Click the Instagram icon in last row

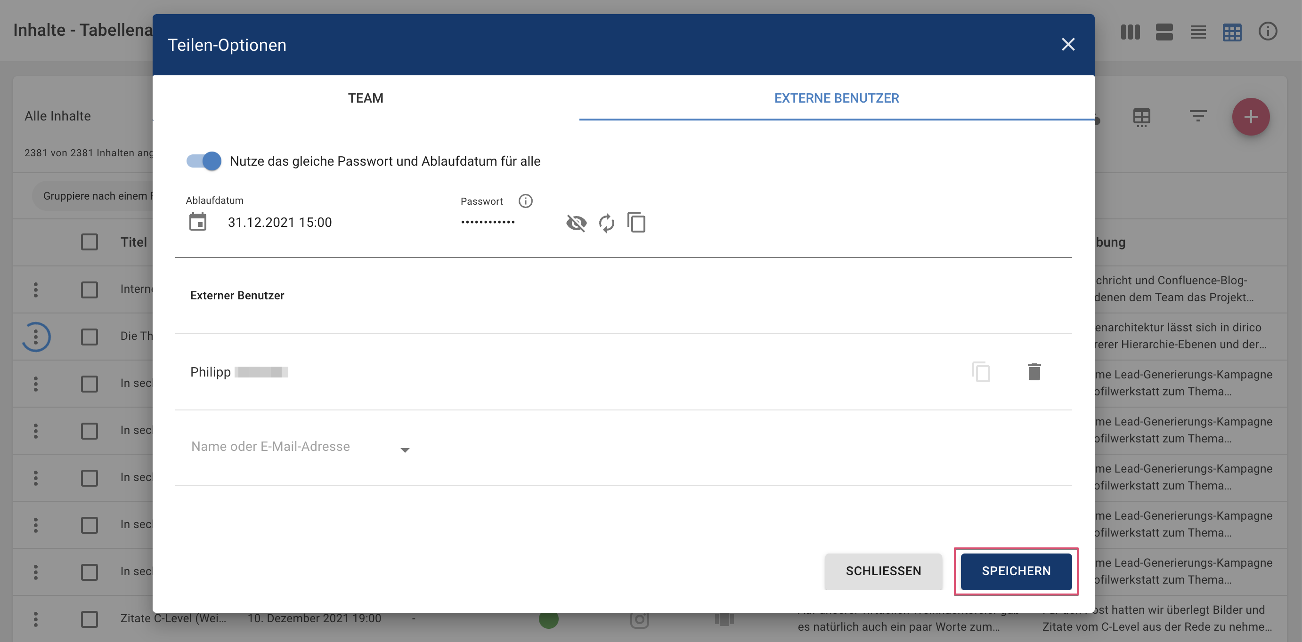[x=639, y=619]
